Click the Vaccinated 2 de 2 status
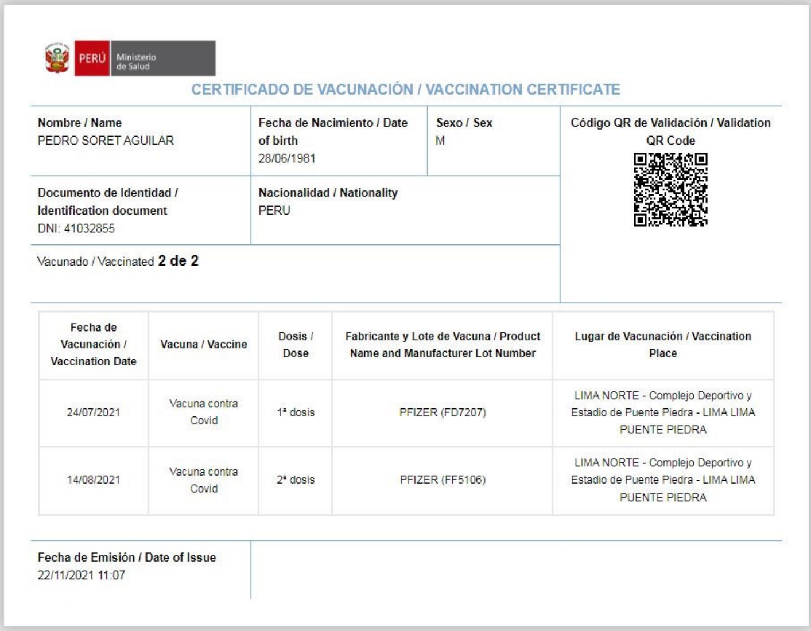This screenshot has height=631, width=811. point(118,261)
